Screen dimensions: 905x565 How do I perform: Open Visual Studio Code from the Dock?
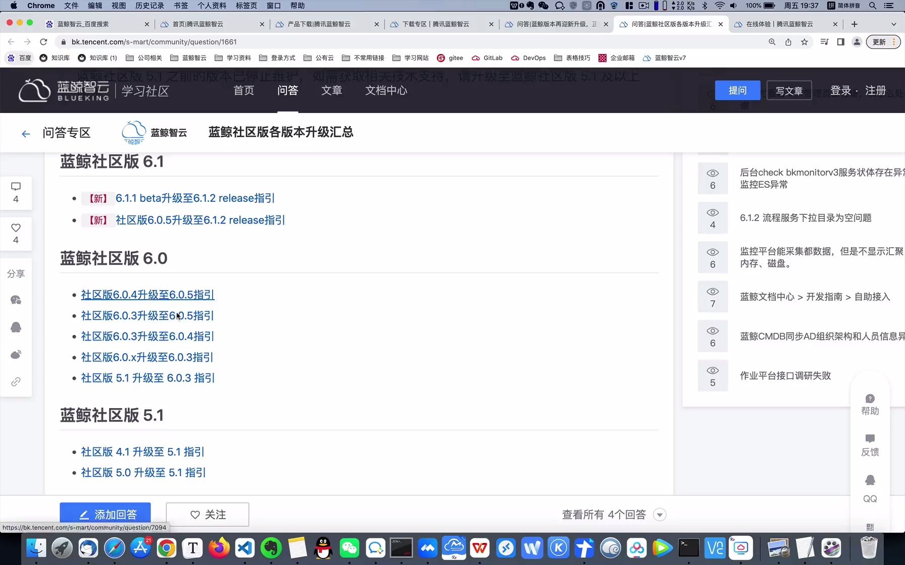(x=245, y=548)
